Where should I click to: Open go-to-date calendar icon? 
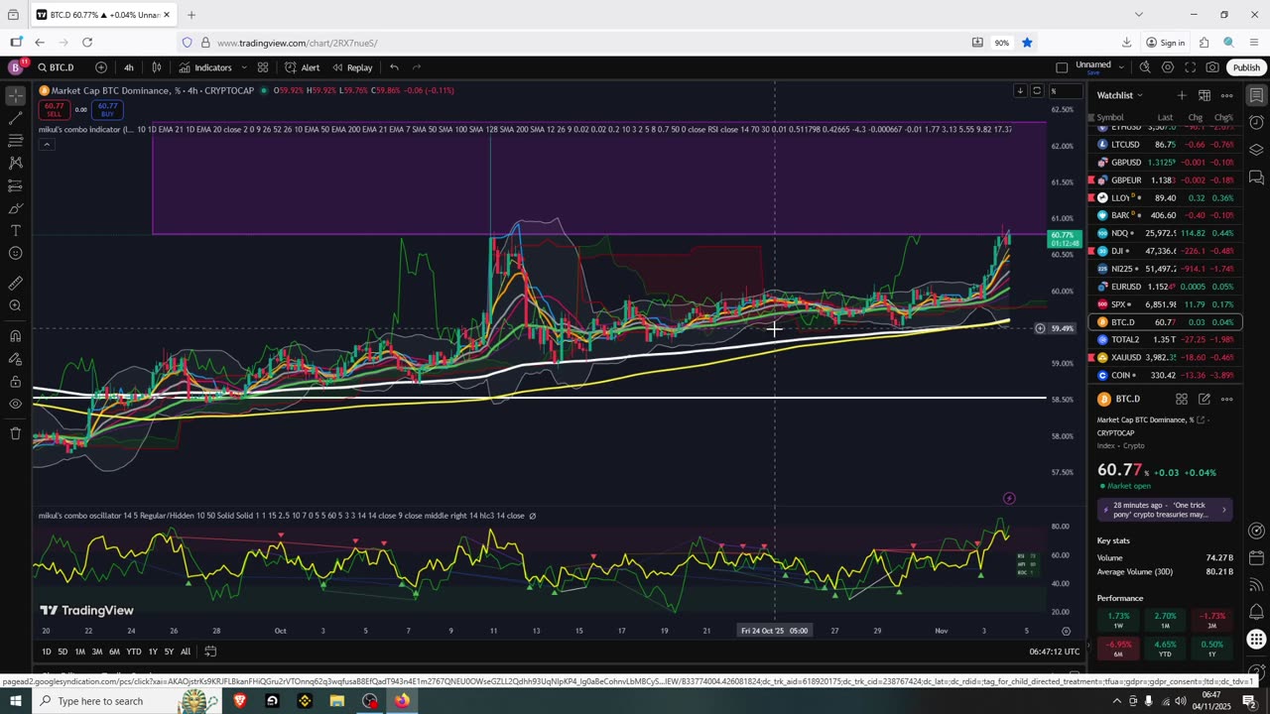pos(210,652)
